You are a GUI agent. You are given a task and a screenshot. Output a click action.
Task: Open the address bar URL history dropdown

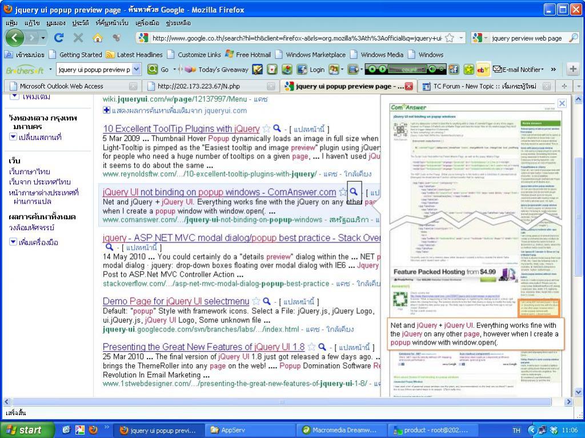click(x=461, y=38)
